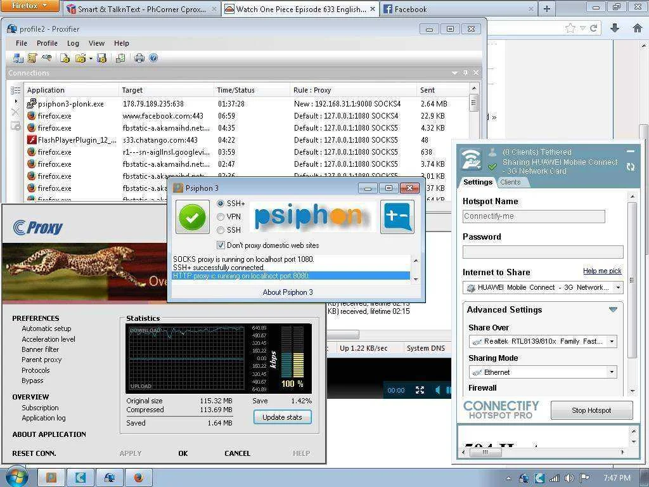The image size is (649, 487).
Task: Click system tray volume icon
Action: click(569, 478)
